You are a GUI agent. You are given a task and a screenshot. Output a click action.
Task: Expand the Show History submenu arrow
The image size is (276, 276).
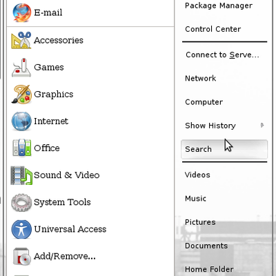[262, 126]
